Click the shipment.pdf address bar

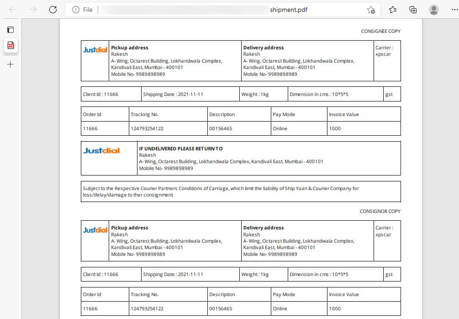(222, 10)
